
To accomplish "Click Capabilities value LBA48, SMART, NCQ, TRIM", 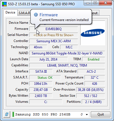I will 67,65.
